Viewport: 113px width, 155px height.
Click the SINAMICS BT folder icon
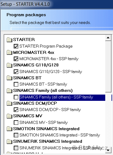coord(9,78)
